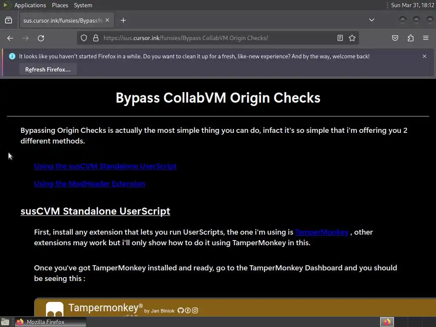View site security padlock info
The height and width of the screenshot is (327, 436).
(x=96, y=38)
